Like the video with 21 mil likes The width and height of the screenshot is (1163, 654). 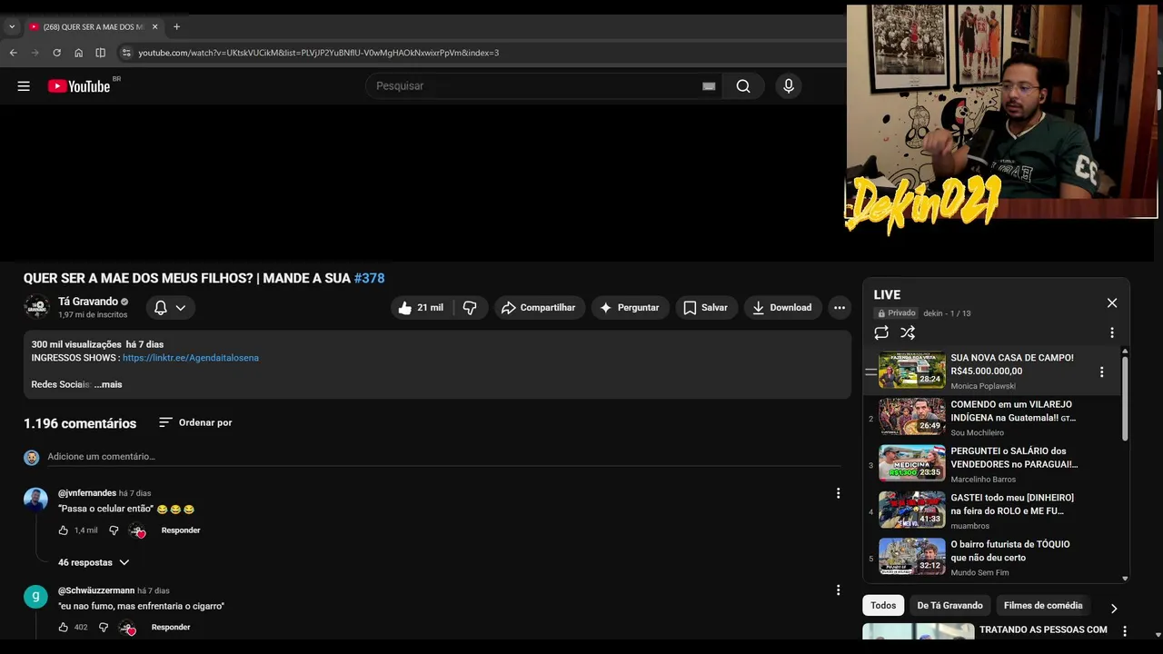click(x=421, y=308)
